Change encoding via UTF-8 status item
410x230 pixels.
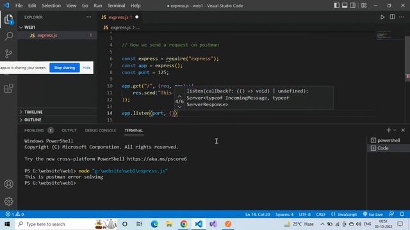point(305,215)
